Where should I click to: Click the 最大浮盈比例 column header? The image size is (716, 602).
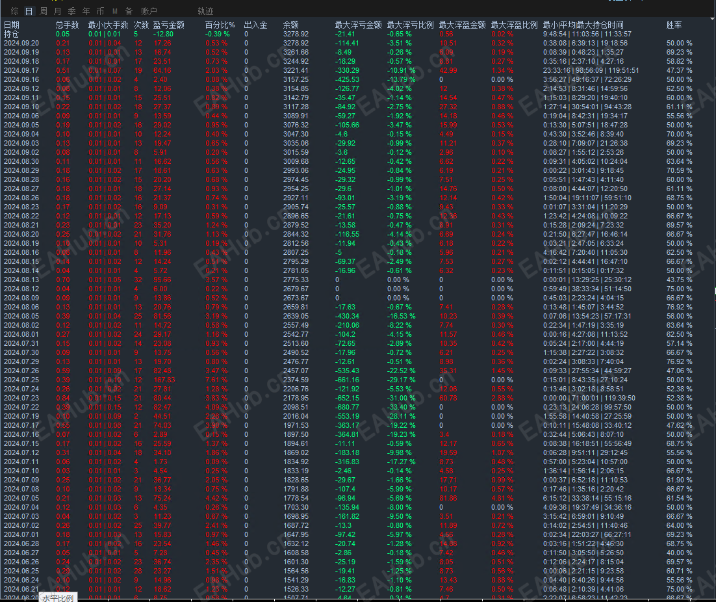click(x=514, y=25)
